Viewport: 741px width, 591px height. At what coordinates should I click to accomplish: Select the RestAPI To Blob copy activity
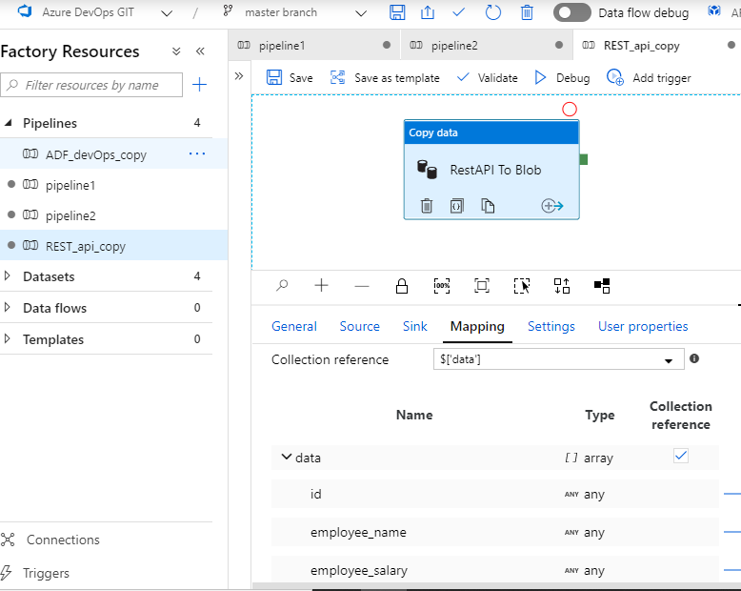(x=491, y=170)
